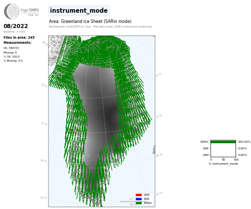251x209 pixels.
Task: Click the SAR label in bar chart
Action: tap(206, 148)
